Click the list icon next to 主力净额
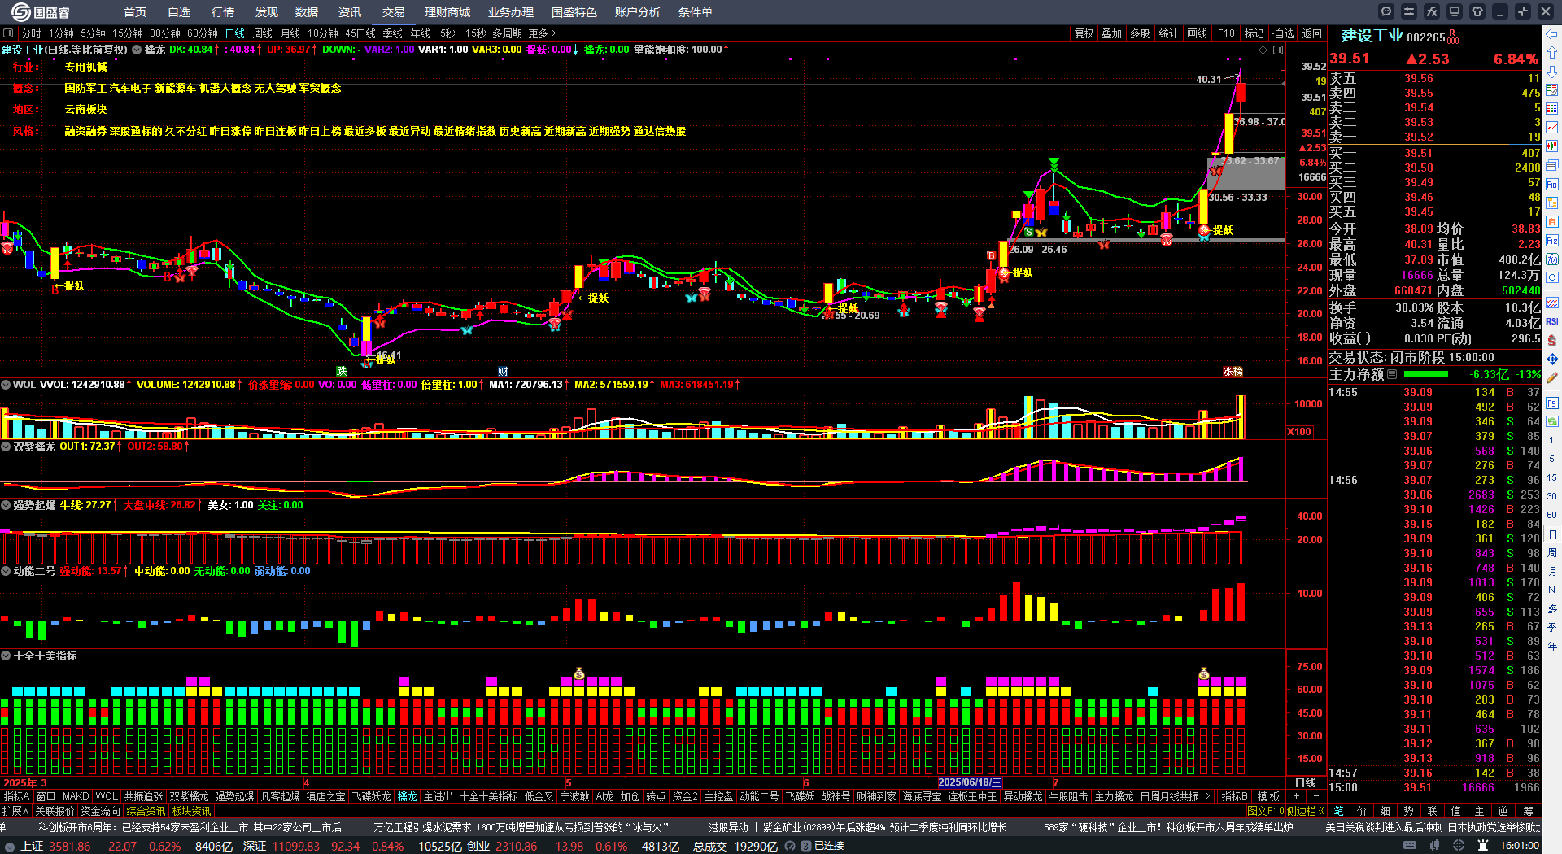Screen dimensions: 1562x854 [1392, 374]
